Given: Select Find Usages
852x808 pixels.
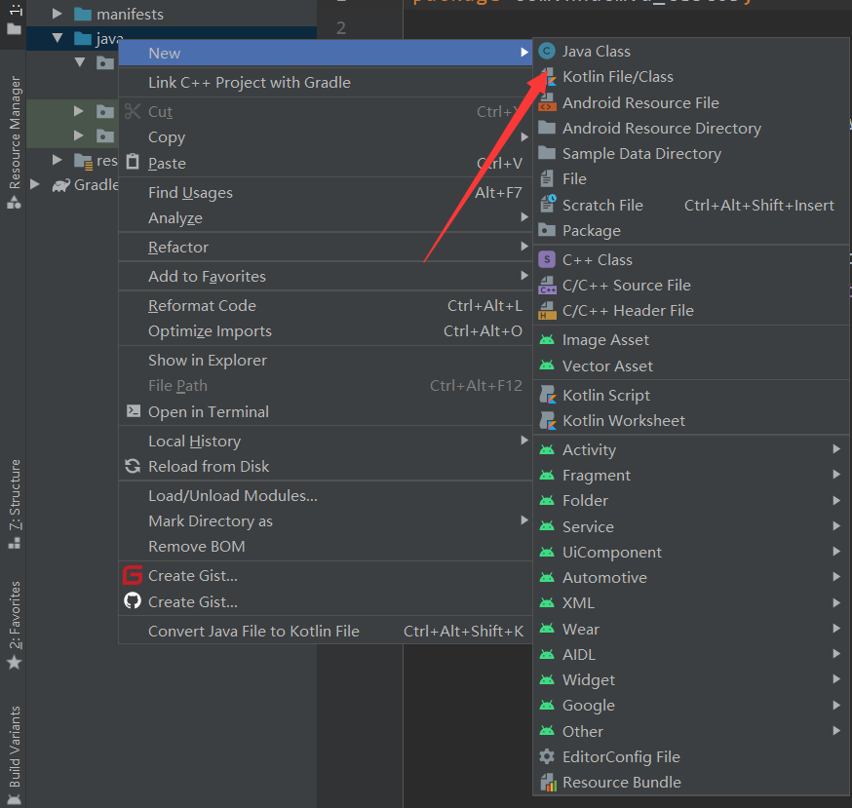Looking at the screenshot, I should [x=325, y=192].
